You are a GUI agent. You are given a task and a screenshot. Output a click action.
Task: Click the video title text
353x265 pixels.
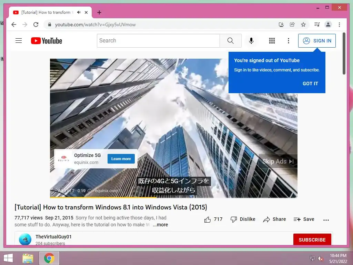click(x=111, y=207)
